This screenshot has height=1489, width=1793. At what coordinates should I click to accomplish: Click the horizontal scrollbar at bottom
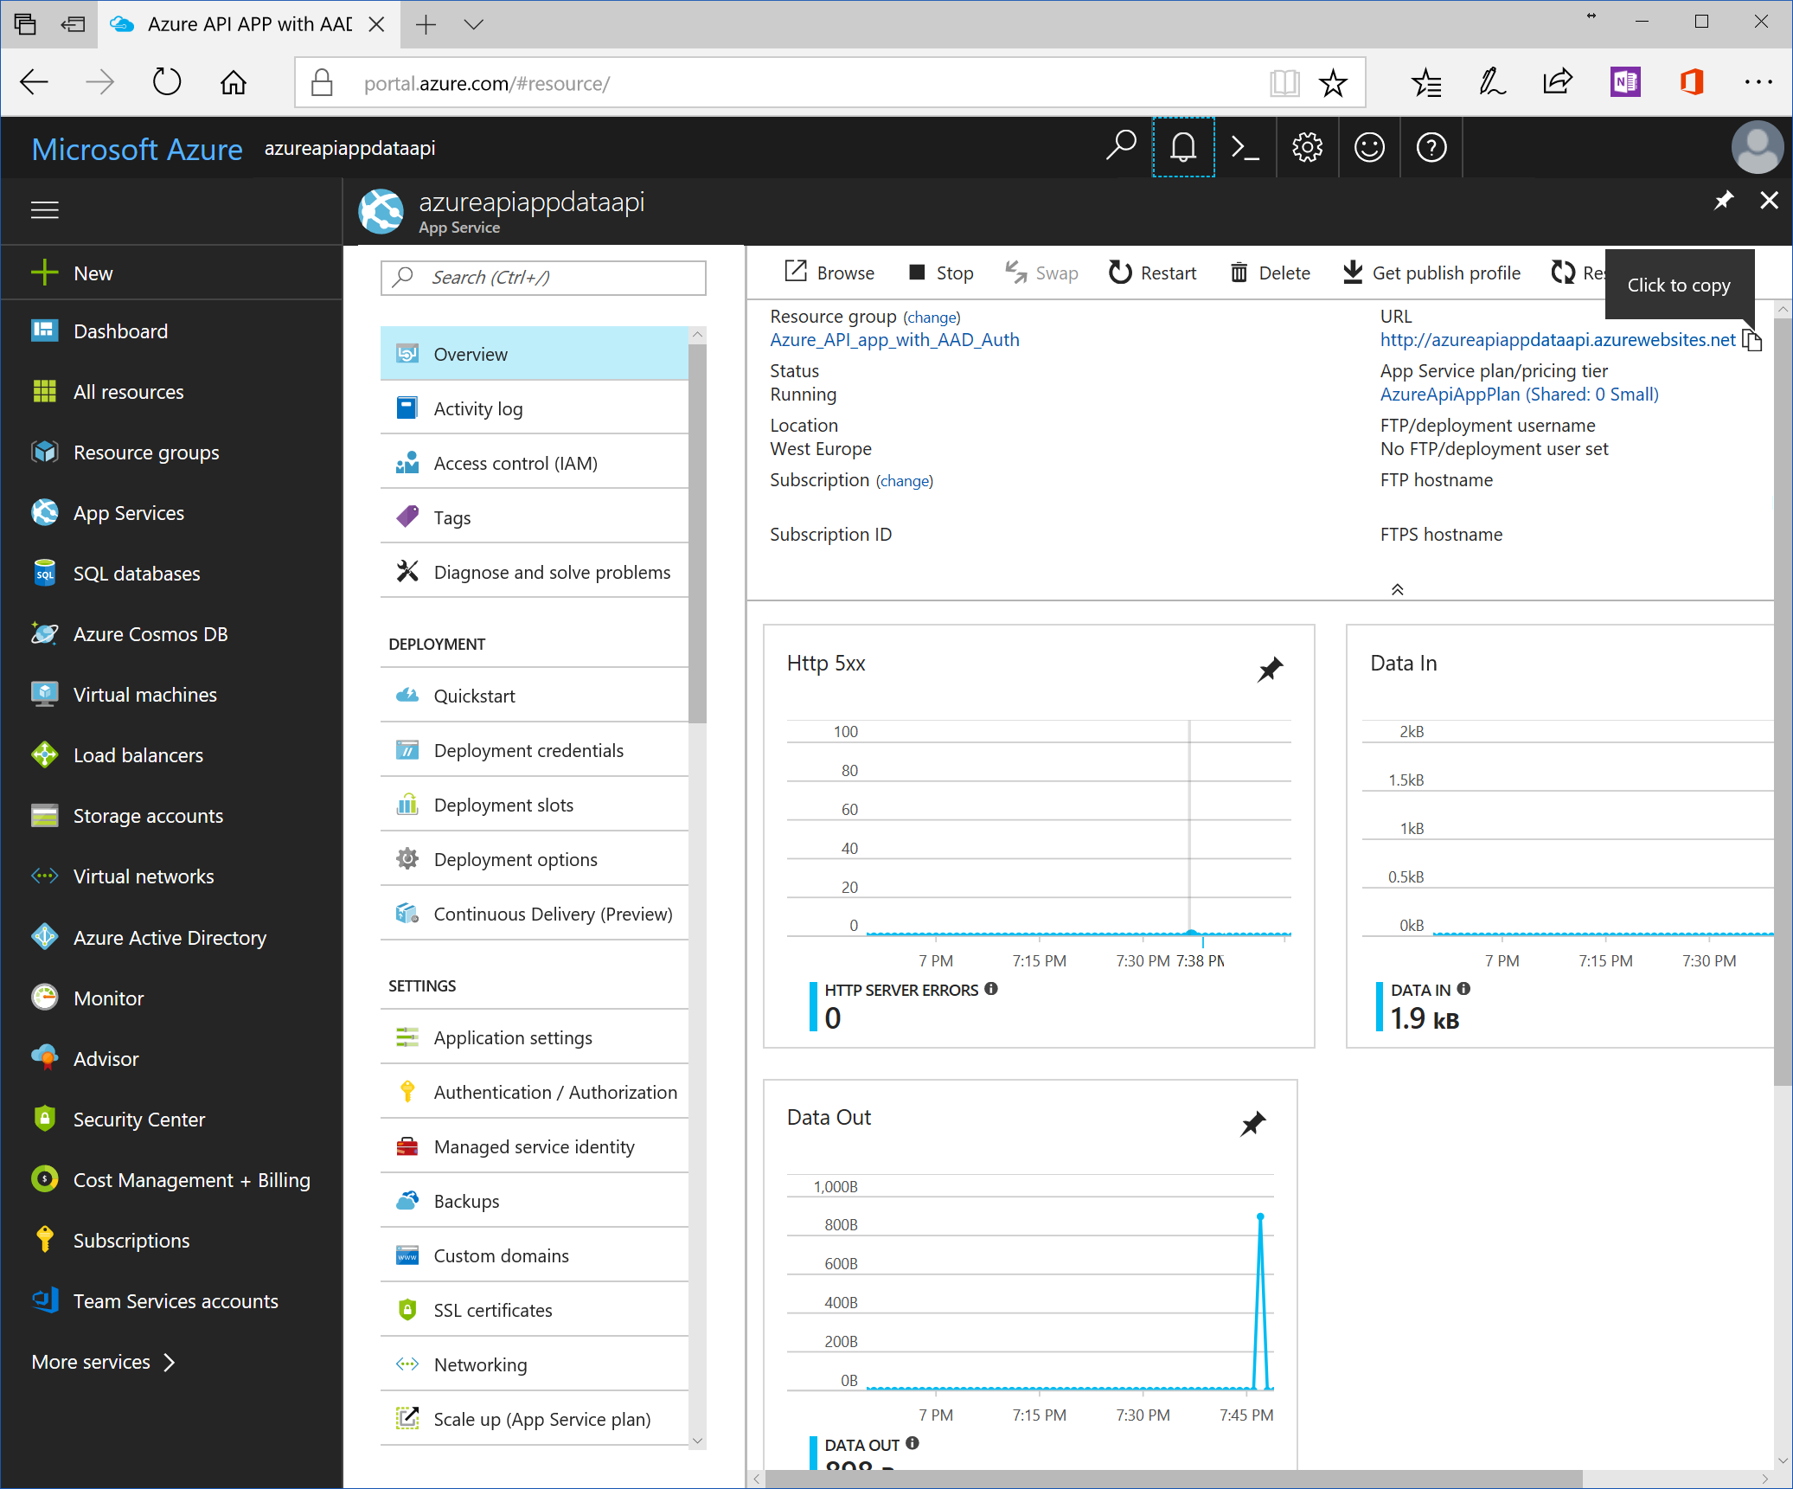[x=1172, y=1479]
